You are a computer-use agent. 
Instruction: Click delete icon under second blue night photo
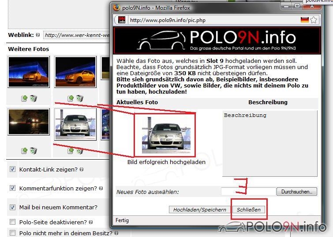click(x=80, y=98)
